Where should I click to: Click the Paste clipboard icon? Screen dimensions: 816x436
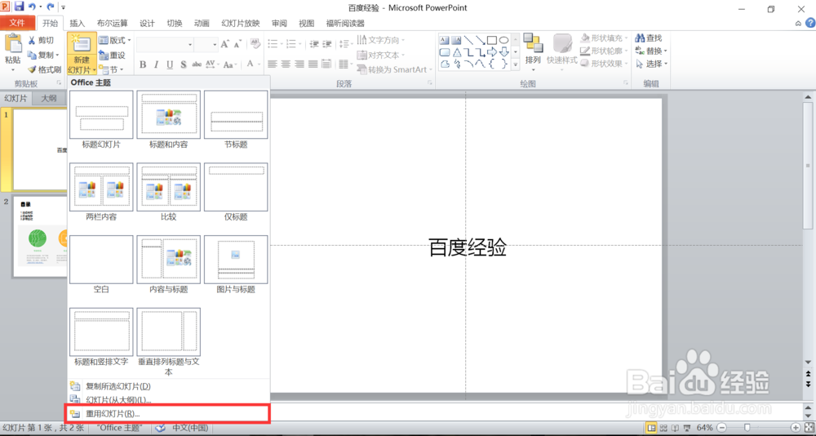[x=13, y=44]
